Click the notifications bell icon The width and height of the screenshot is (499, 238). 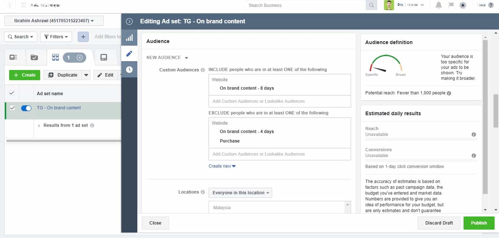439,5
